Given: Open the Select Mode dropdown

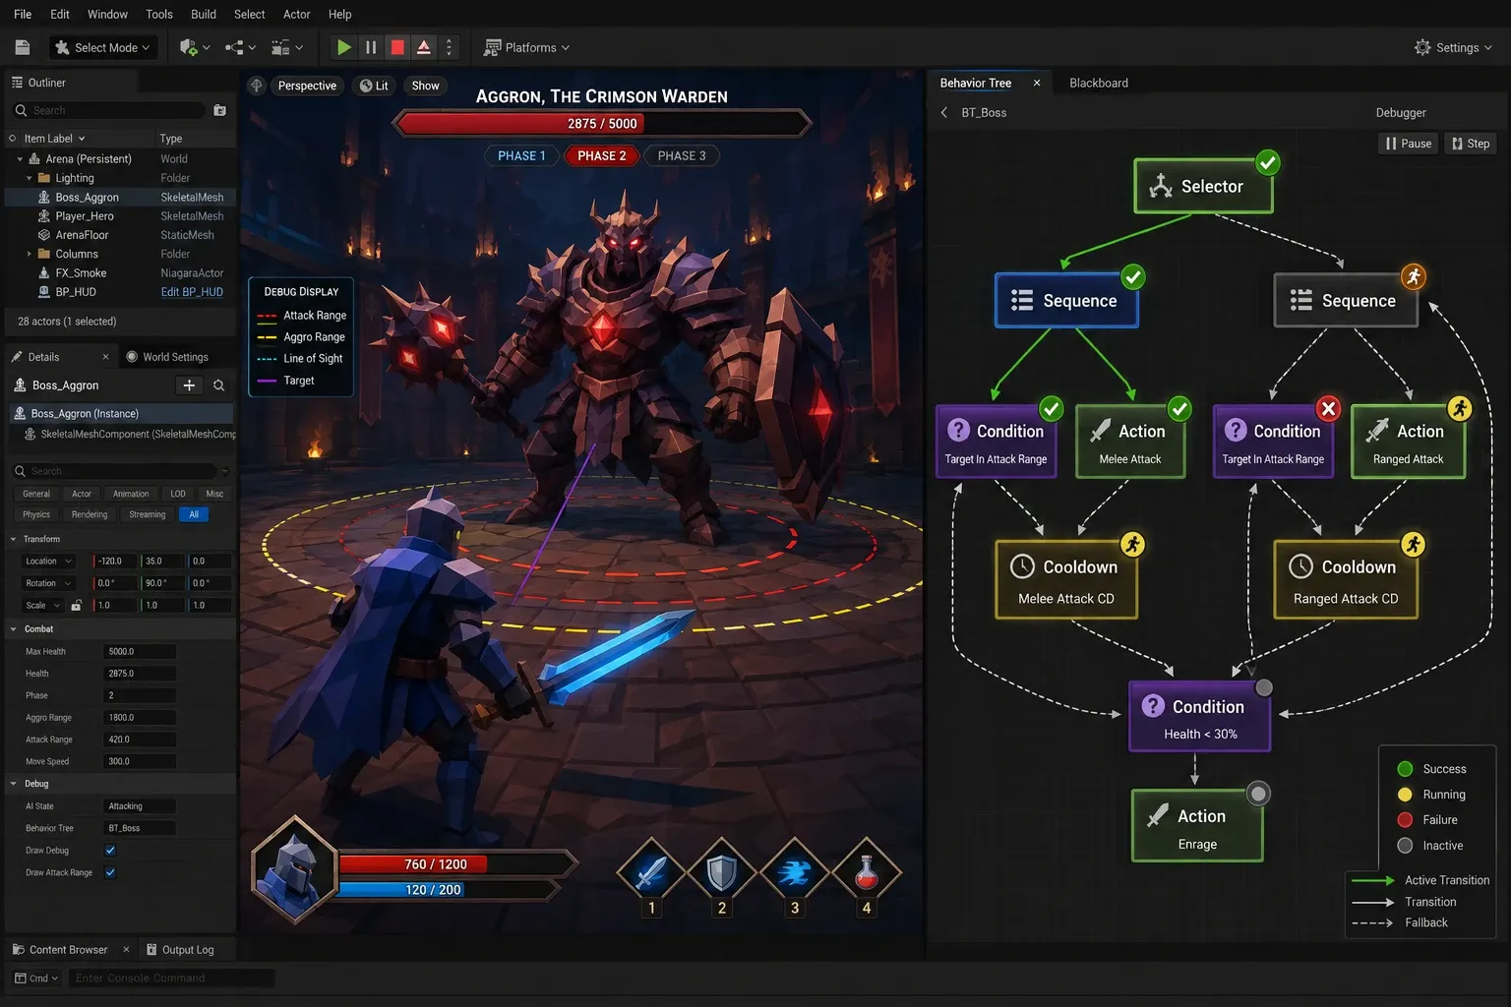Looking at the screenshot, I should point(102,47).
